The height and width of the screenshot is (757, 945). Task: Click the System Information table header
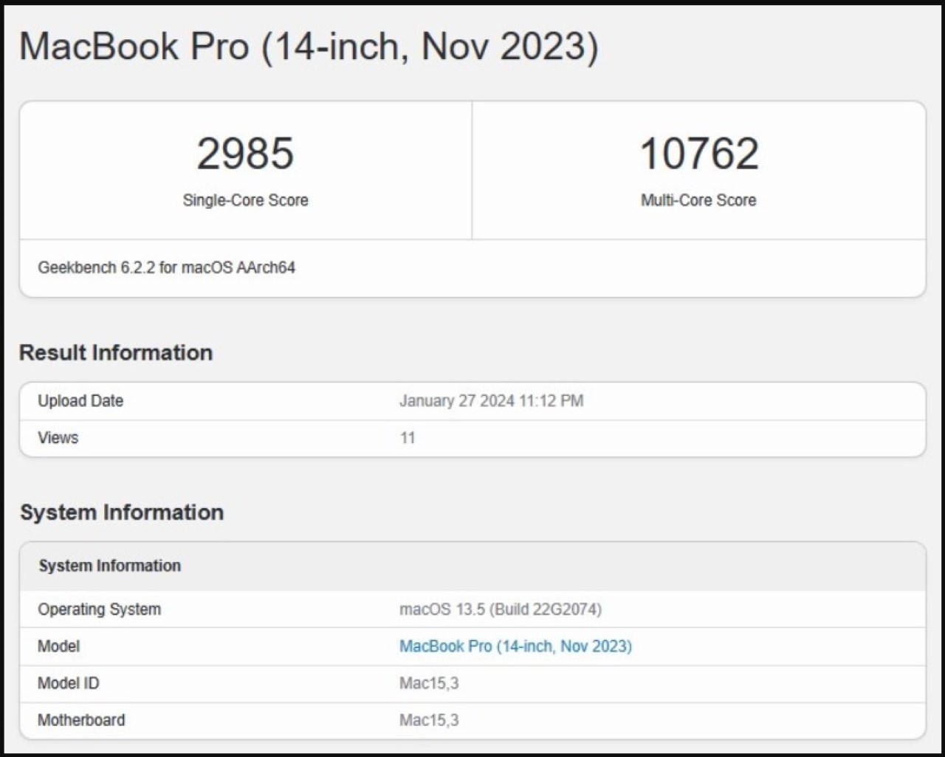(x=110, y=566)
